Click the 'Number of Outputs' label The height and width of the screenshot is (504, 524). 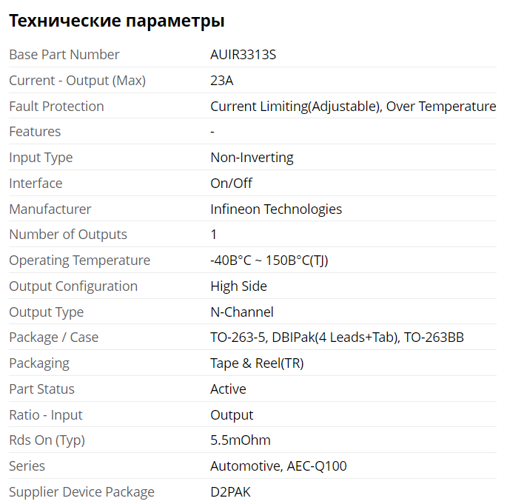pos(68,235)
